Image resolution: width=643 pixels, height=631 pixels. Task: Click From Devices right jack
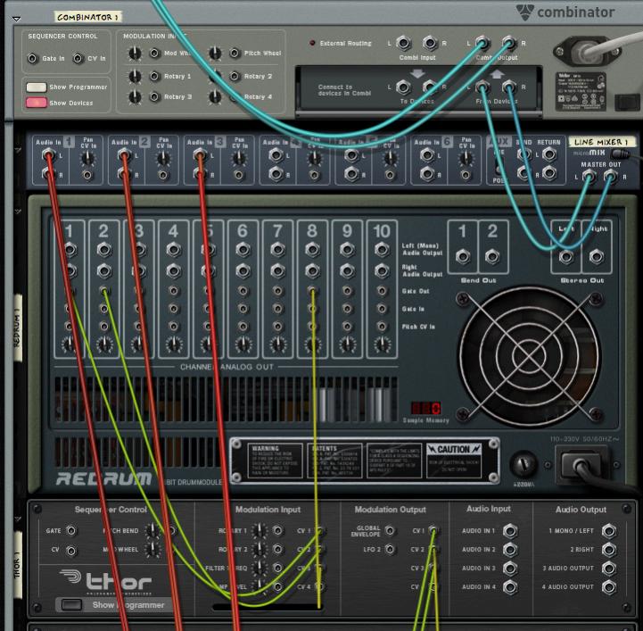509,87
